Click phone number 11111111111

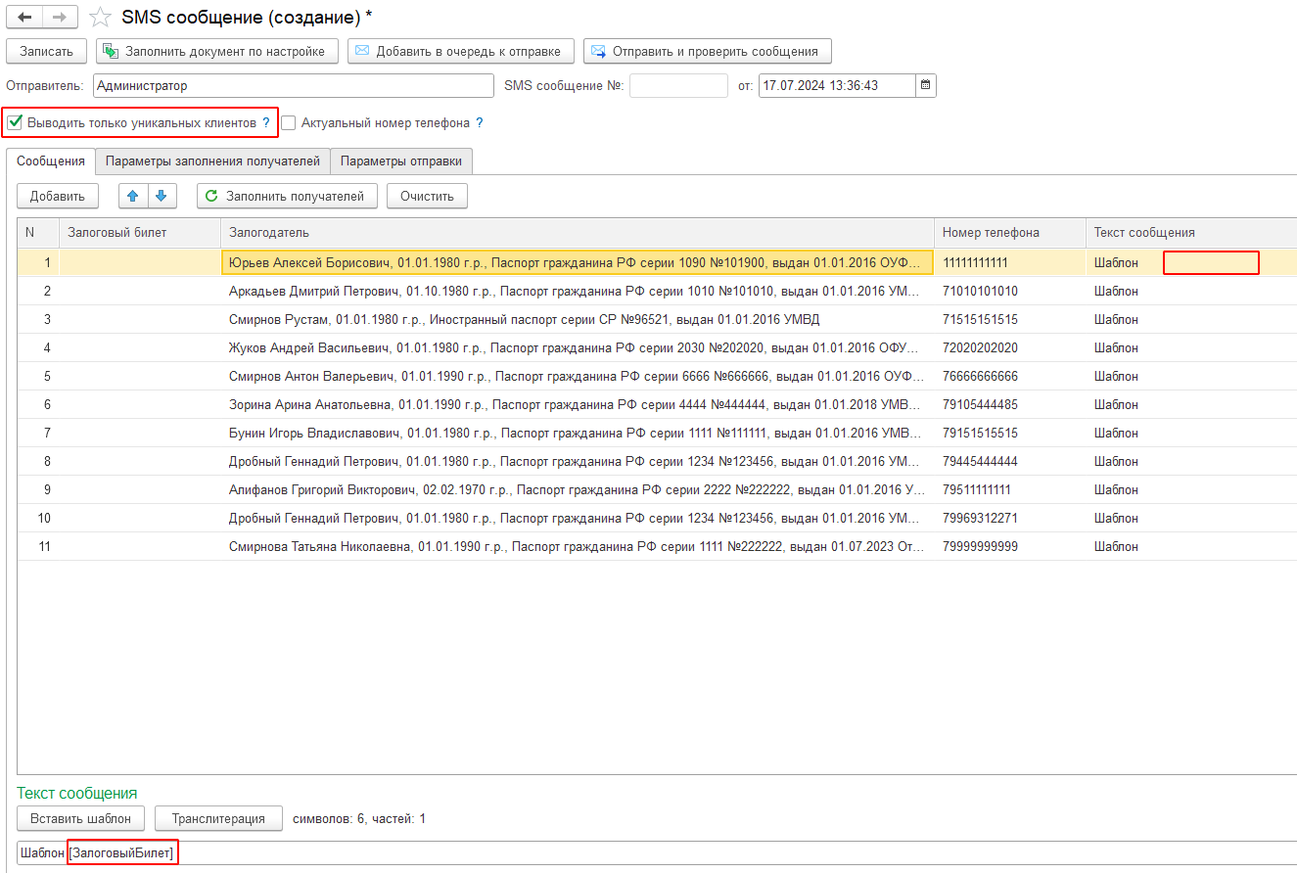pyautogui.click(x=975, y=262)
